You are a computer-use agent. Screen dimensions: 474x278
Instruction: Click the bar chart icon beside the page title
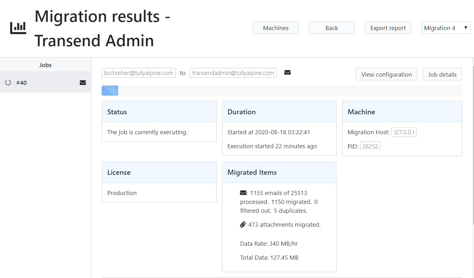pos(18,28)
